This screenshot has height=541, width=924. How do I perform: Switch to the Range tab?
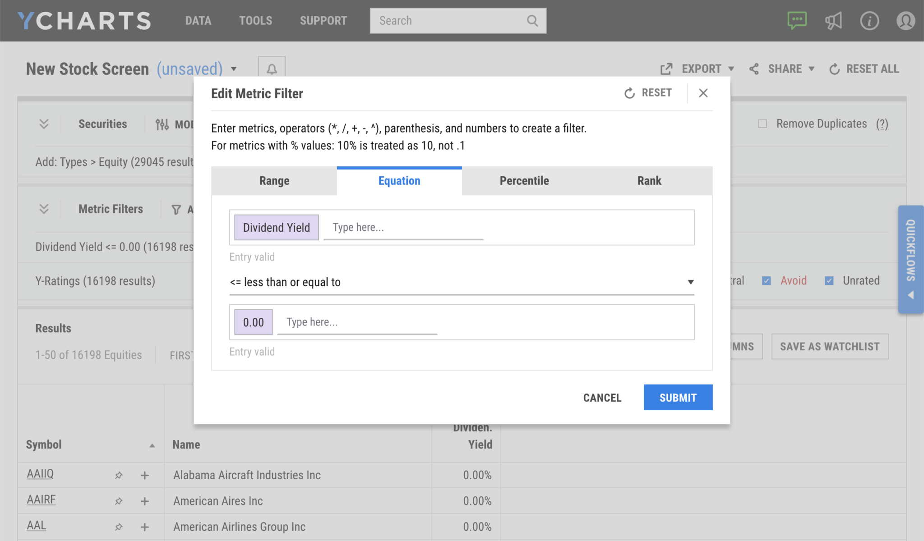click(274, 180)
